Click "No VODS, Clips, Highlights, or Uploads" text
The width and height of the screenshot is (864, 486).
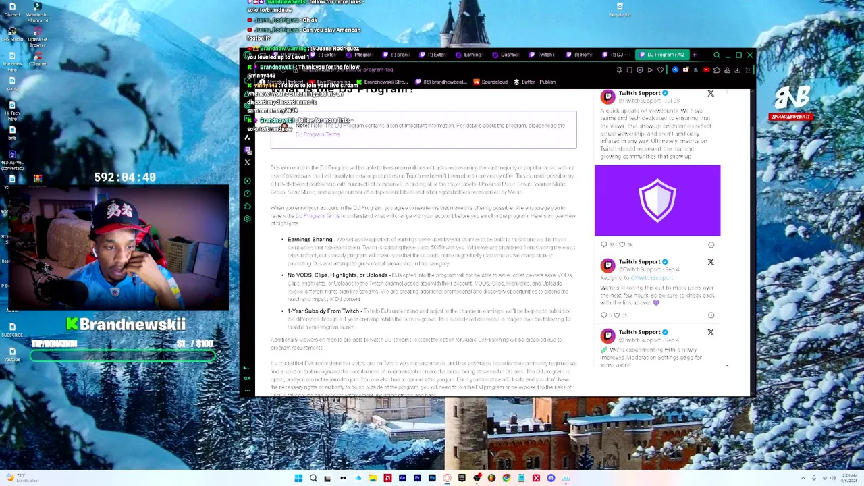tap(337, 275)
